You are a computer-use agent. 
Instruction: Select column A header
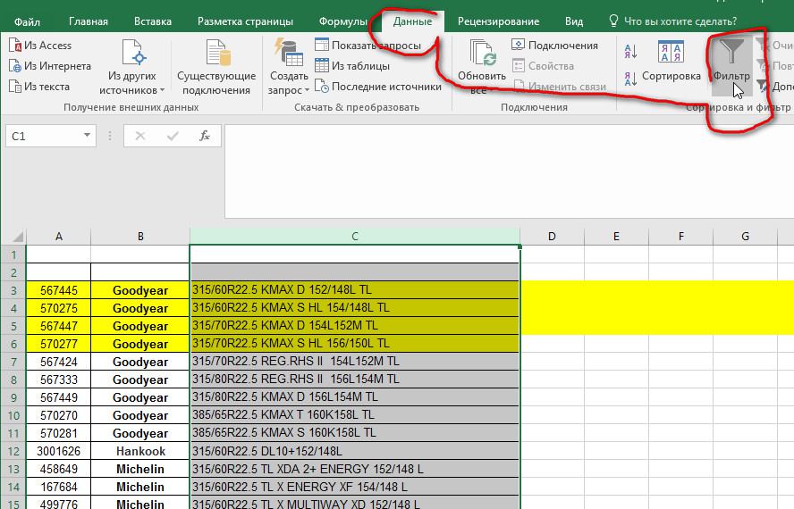coord(59,237)
